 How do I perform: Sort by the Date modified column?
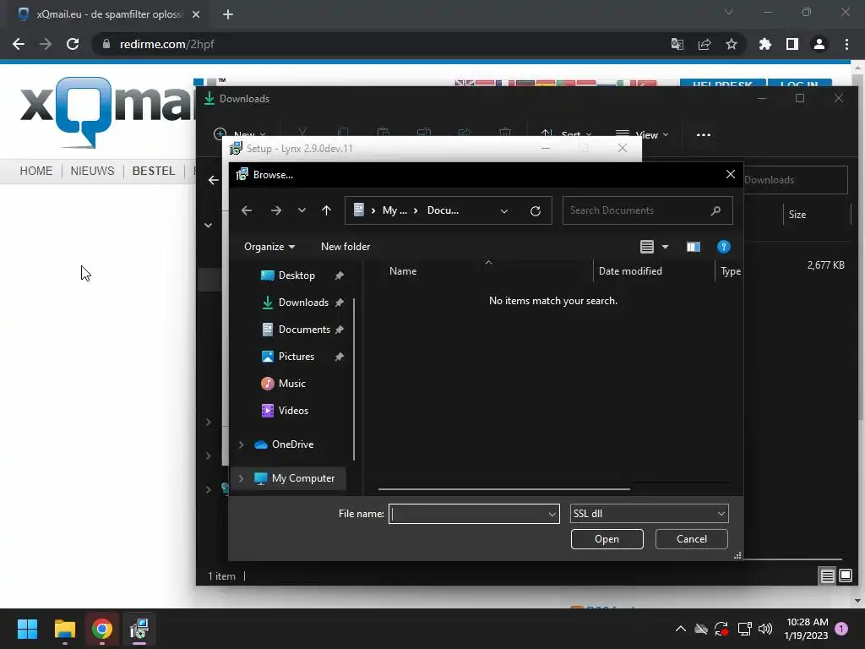pos(630,271)
